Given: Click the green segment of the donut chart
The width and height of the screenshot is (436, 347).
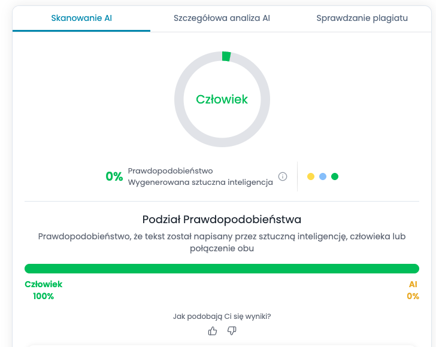Looking at the screenshot, I should pos(226,56).
